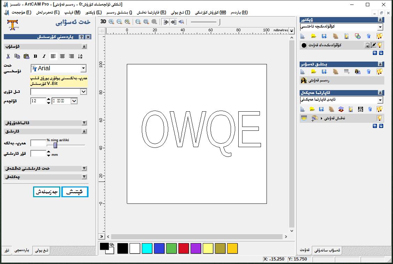
Task: Create a new layer in the ۋېكتور panel
Action: 303,36
